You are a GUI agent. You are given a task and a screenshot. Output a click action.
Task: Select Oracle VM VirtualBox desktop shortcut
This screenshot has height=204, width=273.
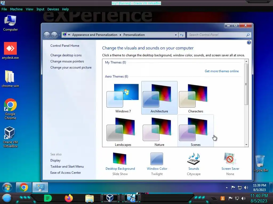pyautogui.click(x=10, y=137)
